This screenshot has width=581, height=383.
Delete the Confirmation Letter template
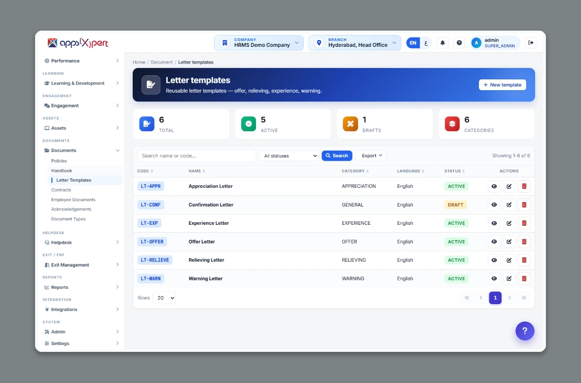point(524,205)
